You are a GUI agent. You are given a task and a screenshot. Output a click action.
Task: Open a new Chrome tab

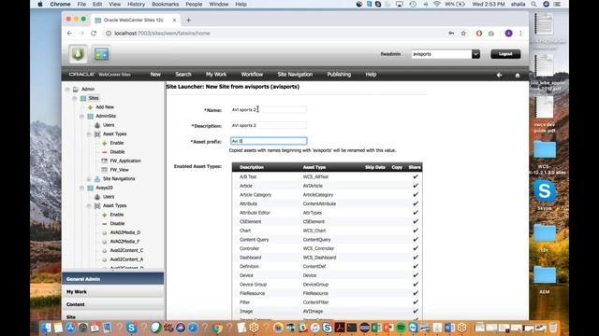188,20
